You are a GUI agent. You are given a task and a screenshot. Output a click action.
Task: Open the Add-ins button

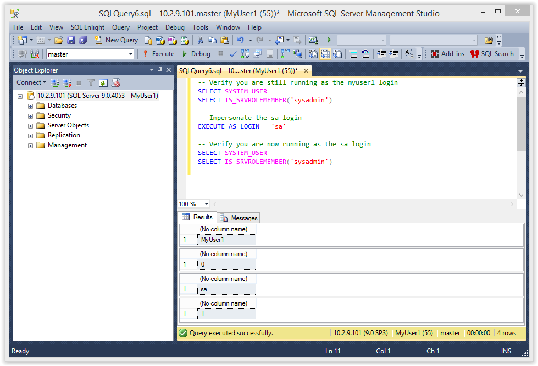447,54
